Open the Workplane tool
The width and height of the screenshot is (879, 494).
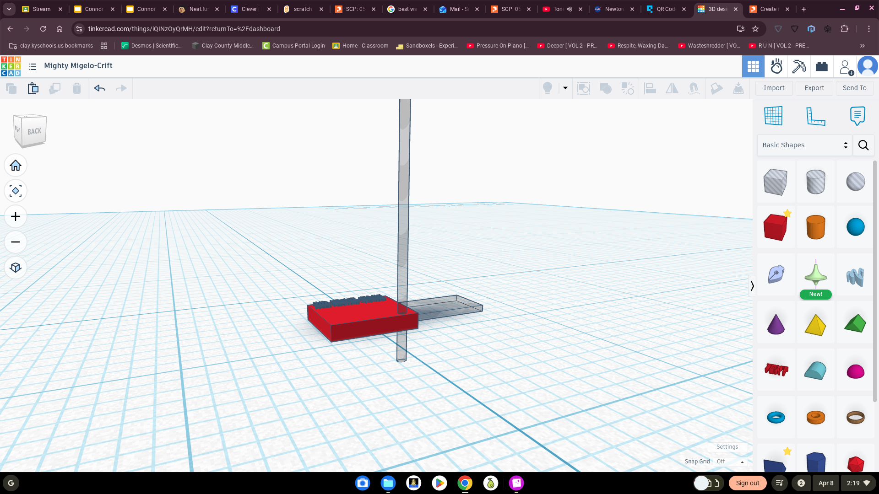point(773,116)
